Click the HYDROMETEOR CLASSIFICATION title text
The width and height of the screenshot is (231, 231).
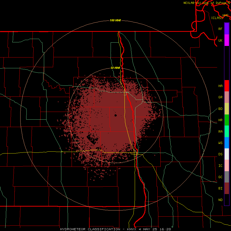(x=90, y=229)
